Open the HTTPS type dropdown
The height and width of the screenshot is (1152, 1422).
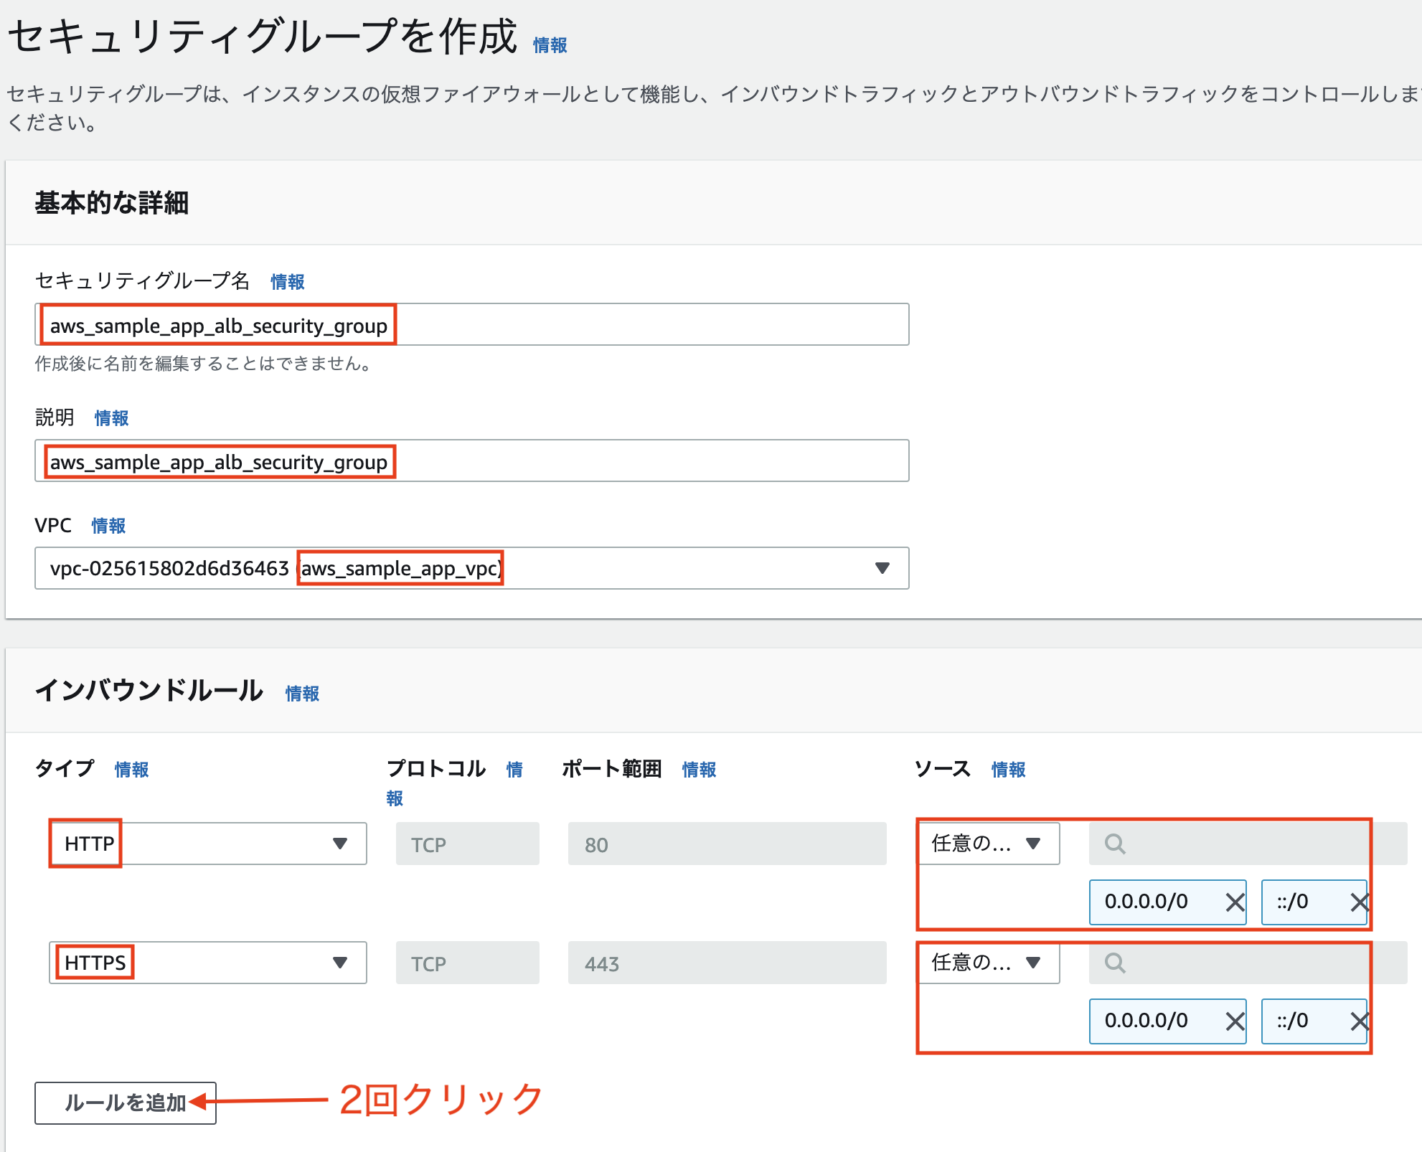point(339,963)
